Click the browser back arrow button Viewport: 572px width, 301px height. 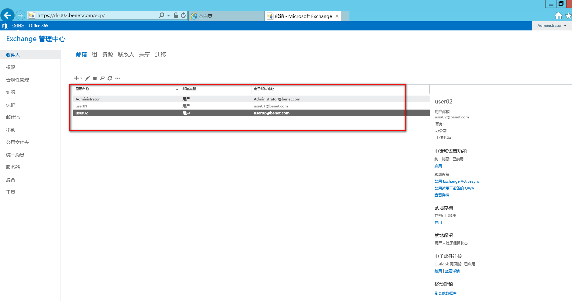7,15
